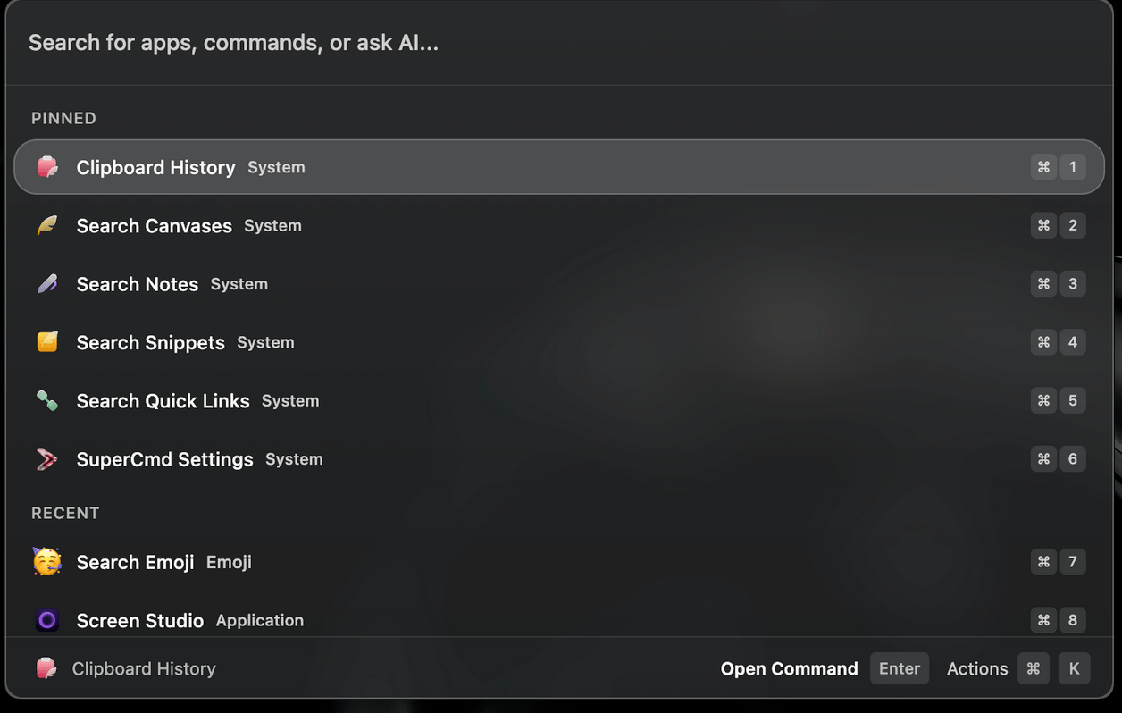The width and height of the screenshot is (1122, 713).
Task: Click the Search Notes pen icon
Action: point(47,284)
